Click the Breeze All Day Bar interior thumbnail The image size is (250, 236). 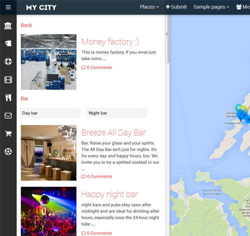48,153
